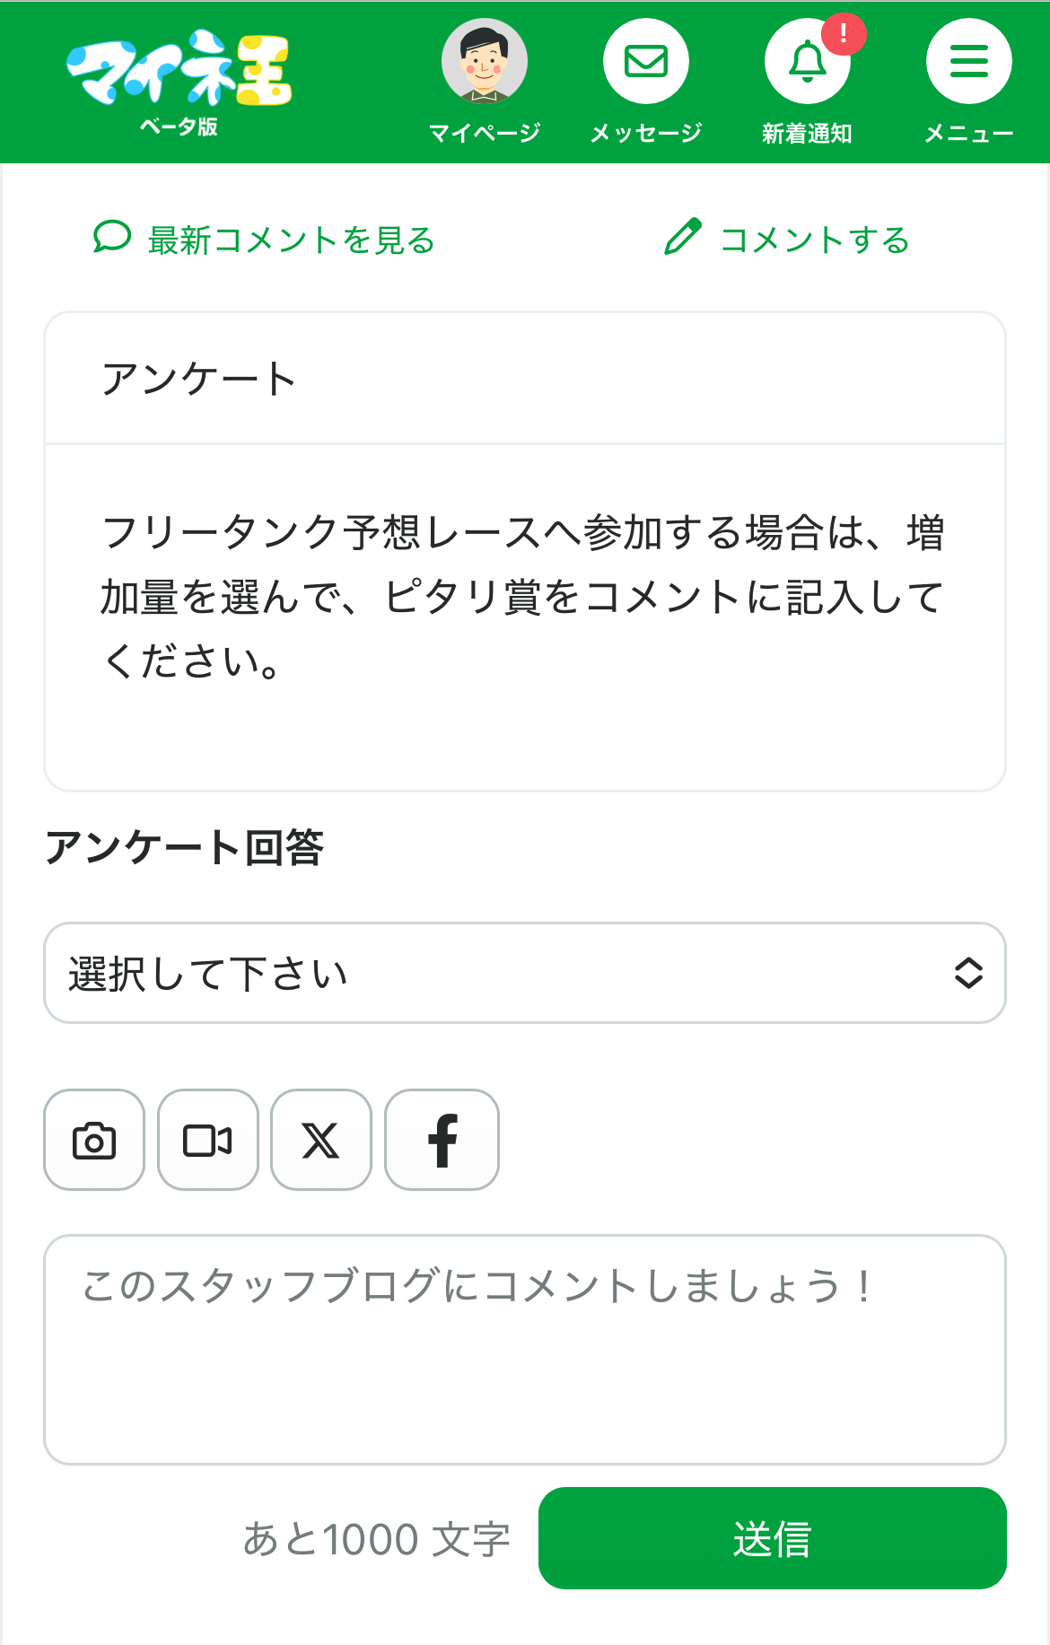Screen dimensions: 1050x1645
Task: Focus the staff blog comment text area
Action: pyautogui.click(x=525, y=1350)
